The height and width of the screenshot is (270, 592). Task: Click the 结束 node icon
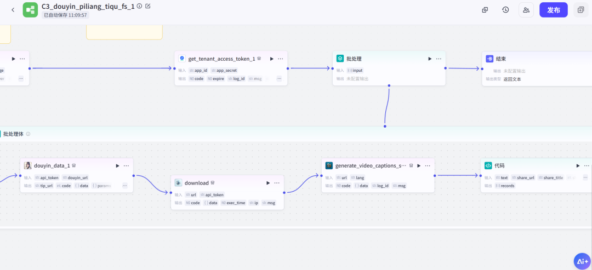[x=489, y=59]
